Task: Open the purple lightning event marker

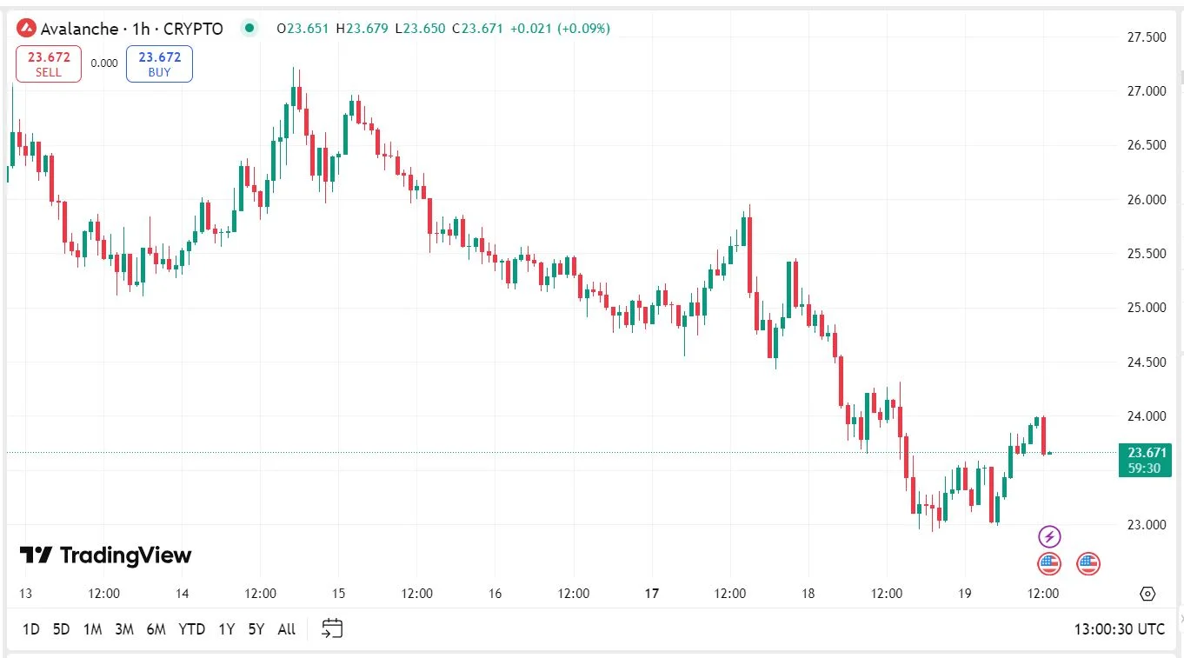Action: pyautogui.click(x=1050, y=536)
